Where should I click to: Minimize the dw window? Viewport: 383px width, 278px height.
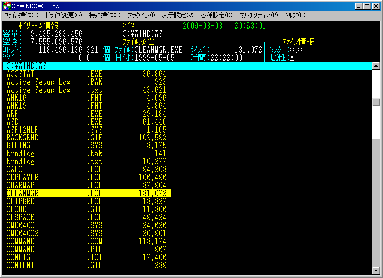(359, 6)
